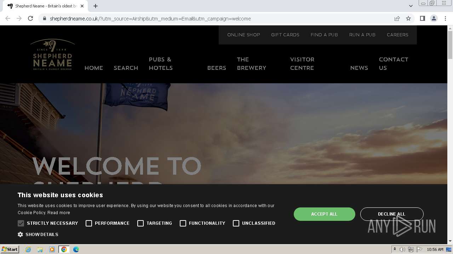Enable the Targeting cookies checkbox

141,223
